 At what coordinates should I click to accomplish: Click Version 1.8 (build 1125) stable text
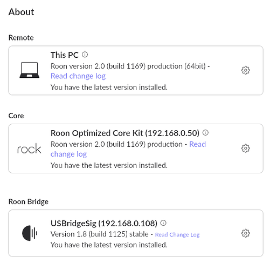coord(100,234)
